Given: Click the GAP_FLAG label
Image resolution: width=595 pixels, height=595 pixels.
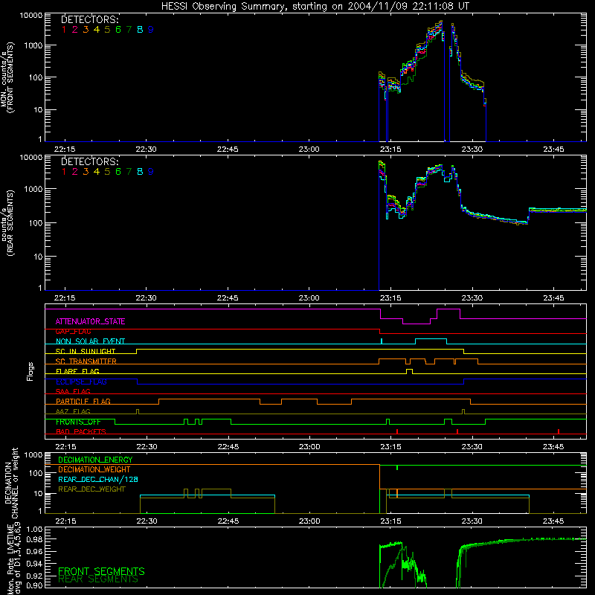Looking at the screenshot, I should pyautogui.click(x=73, y=331).
